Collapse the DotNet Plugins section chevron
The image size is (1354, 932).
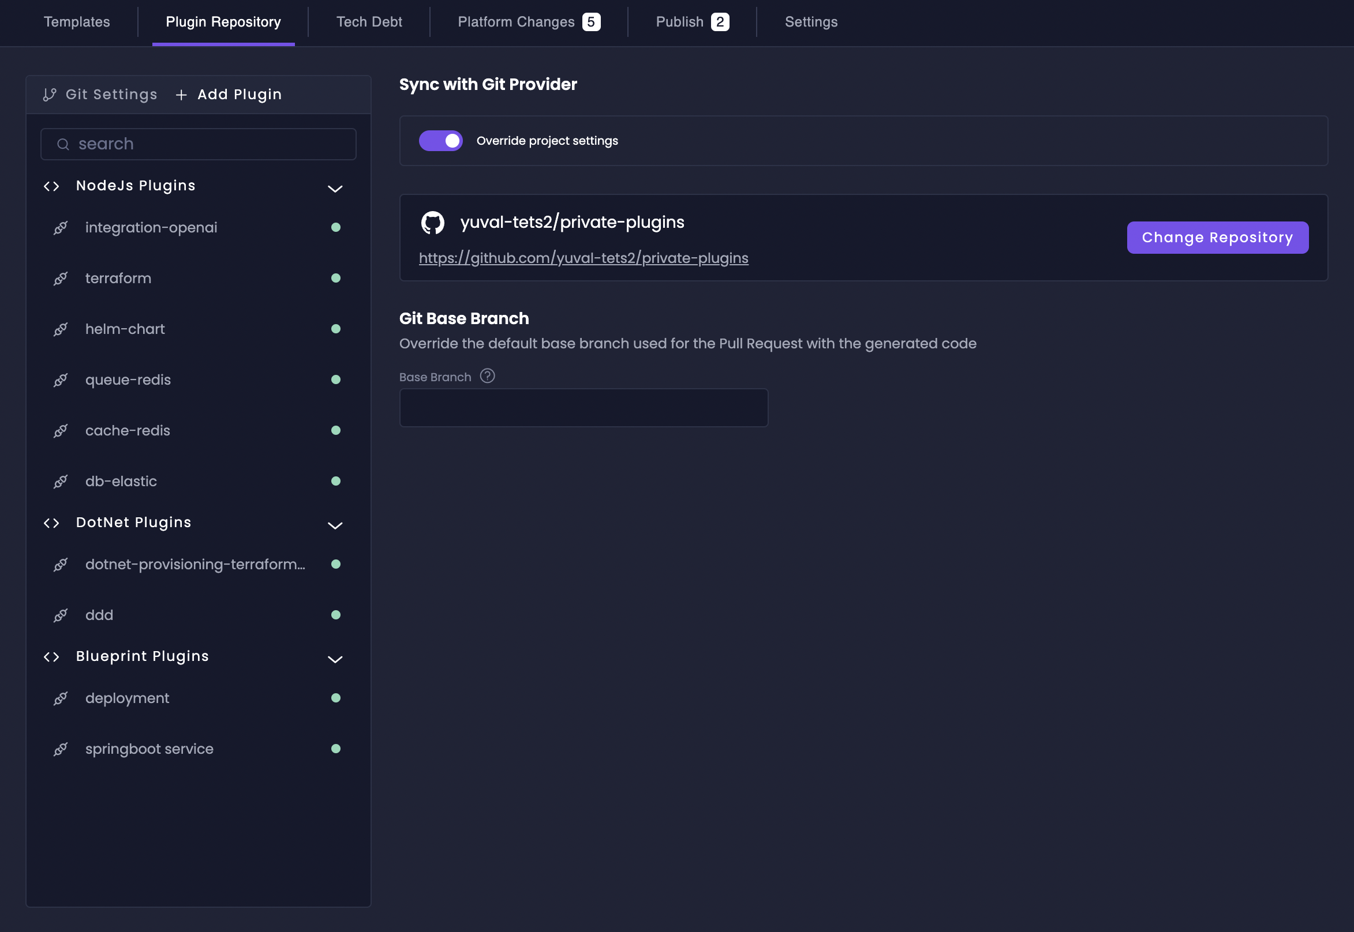(x=335, y=525)
